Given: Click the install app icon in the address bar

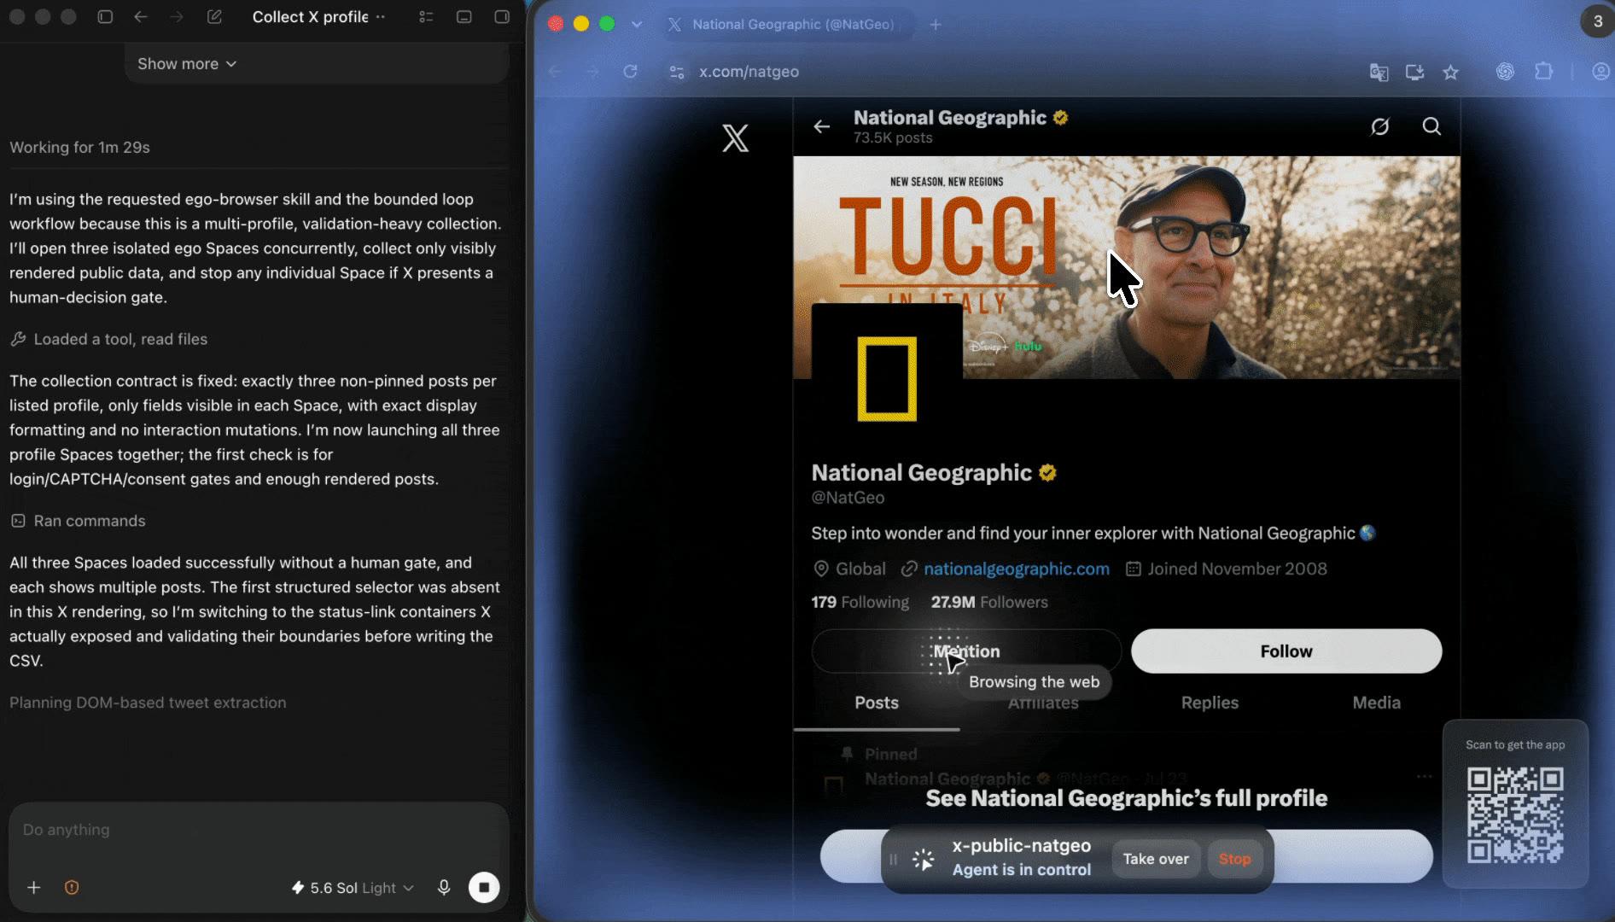Looking at the screenshot, I should coord(1414,72).
